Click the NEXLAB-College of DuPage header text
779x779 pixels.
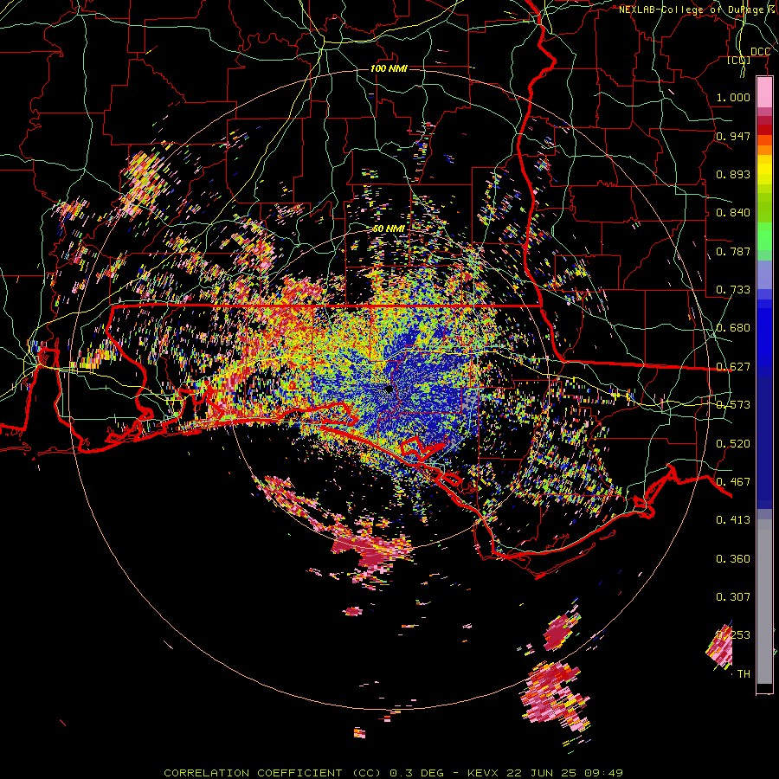pos(698,10)
